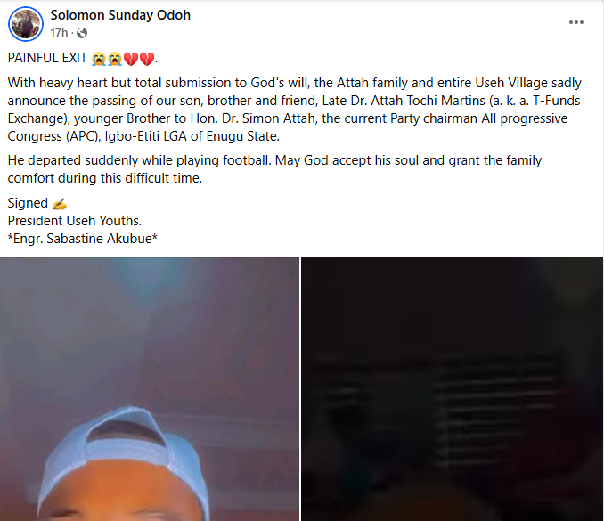View the photo with the blue cap
This screenshot has width=604, height=521.
coord(150,389)
